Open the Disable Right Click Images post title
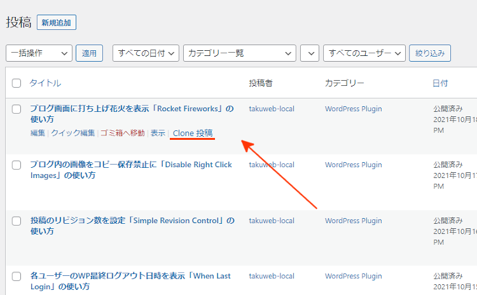The width and height of the screenshot is (477, 295). pyautogui.click(x=131, y=170)
